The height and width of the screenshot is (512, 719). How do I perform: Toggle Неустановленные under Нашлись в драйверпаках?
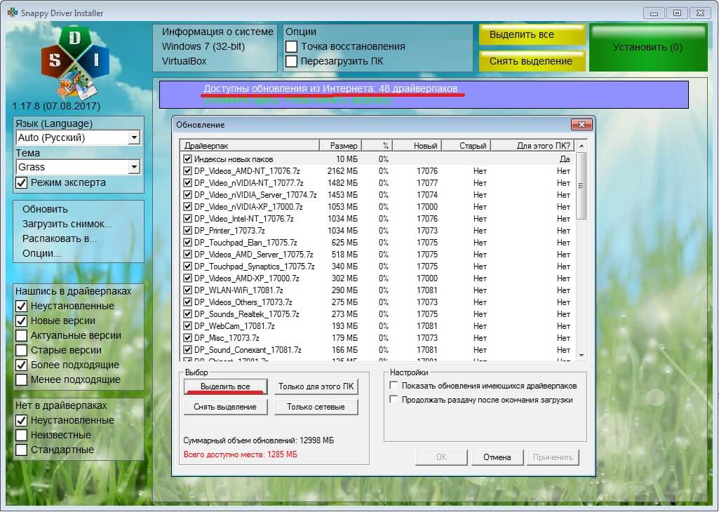(x=22, y=306)
